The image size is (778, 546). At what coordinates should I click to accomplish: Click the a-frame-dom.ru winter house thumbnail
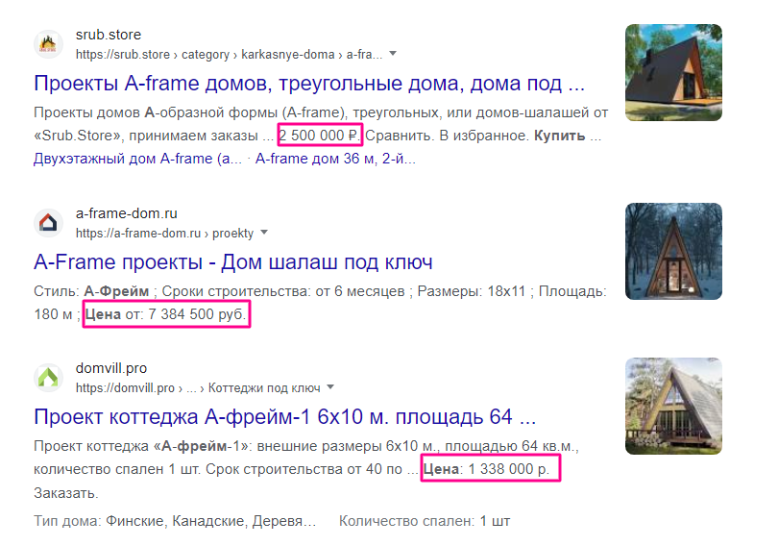(673, 251)
